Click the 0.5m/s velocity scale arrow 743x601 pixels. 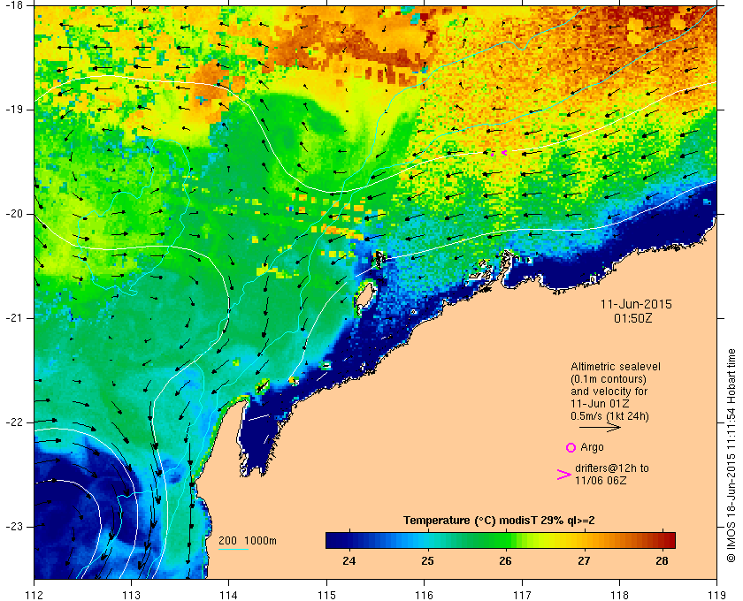[x=600, y=427]
